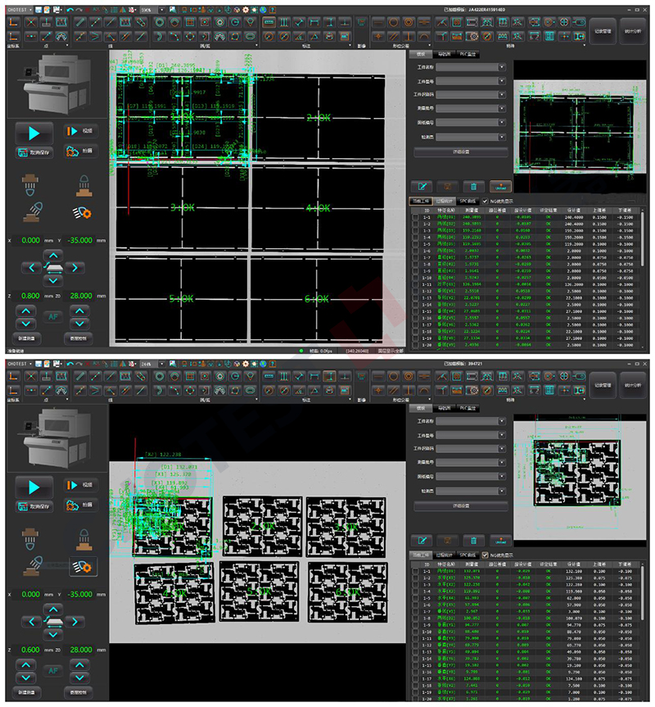Toggle the angled side light icon in top window
655x707 pixels.
click(33, 212)
